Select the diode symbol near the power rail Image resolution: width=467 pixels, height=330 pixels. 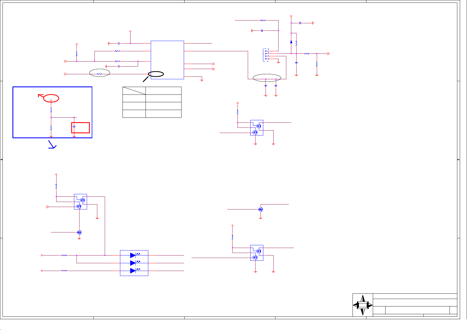pos(291,42)
